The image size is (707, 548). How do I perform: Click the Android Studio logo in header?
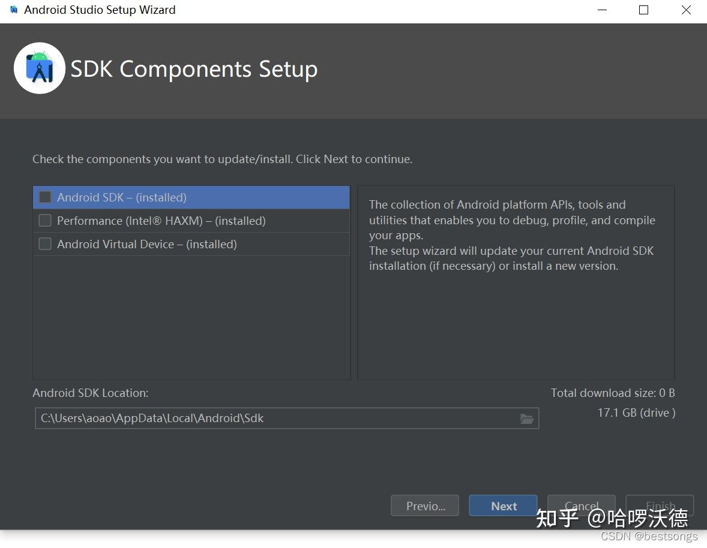[x=40, y=68]
